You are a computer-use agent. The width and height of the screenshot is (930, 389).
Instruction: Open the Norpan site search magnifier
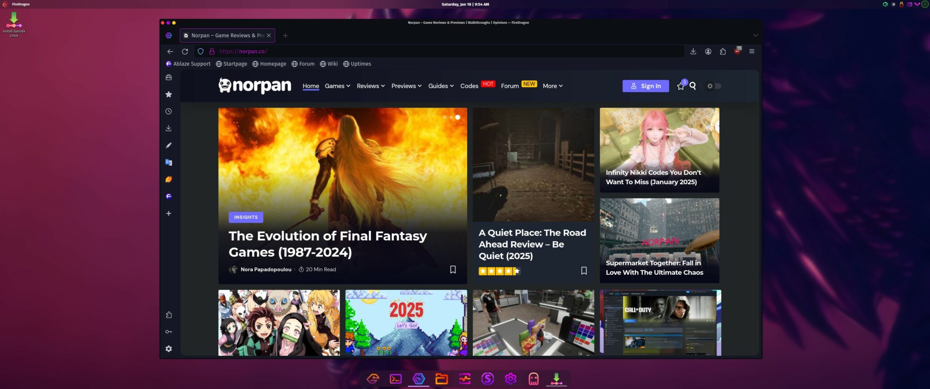pos(693,86)
